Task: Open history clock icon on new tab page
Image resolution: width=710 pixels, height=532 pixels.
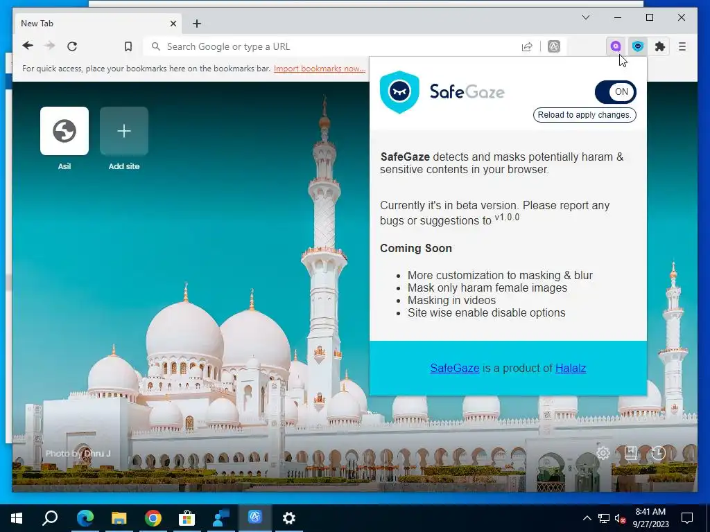Action: [658, 453]
